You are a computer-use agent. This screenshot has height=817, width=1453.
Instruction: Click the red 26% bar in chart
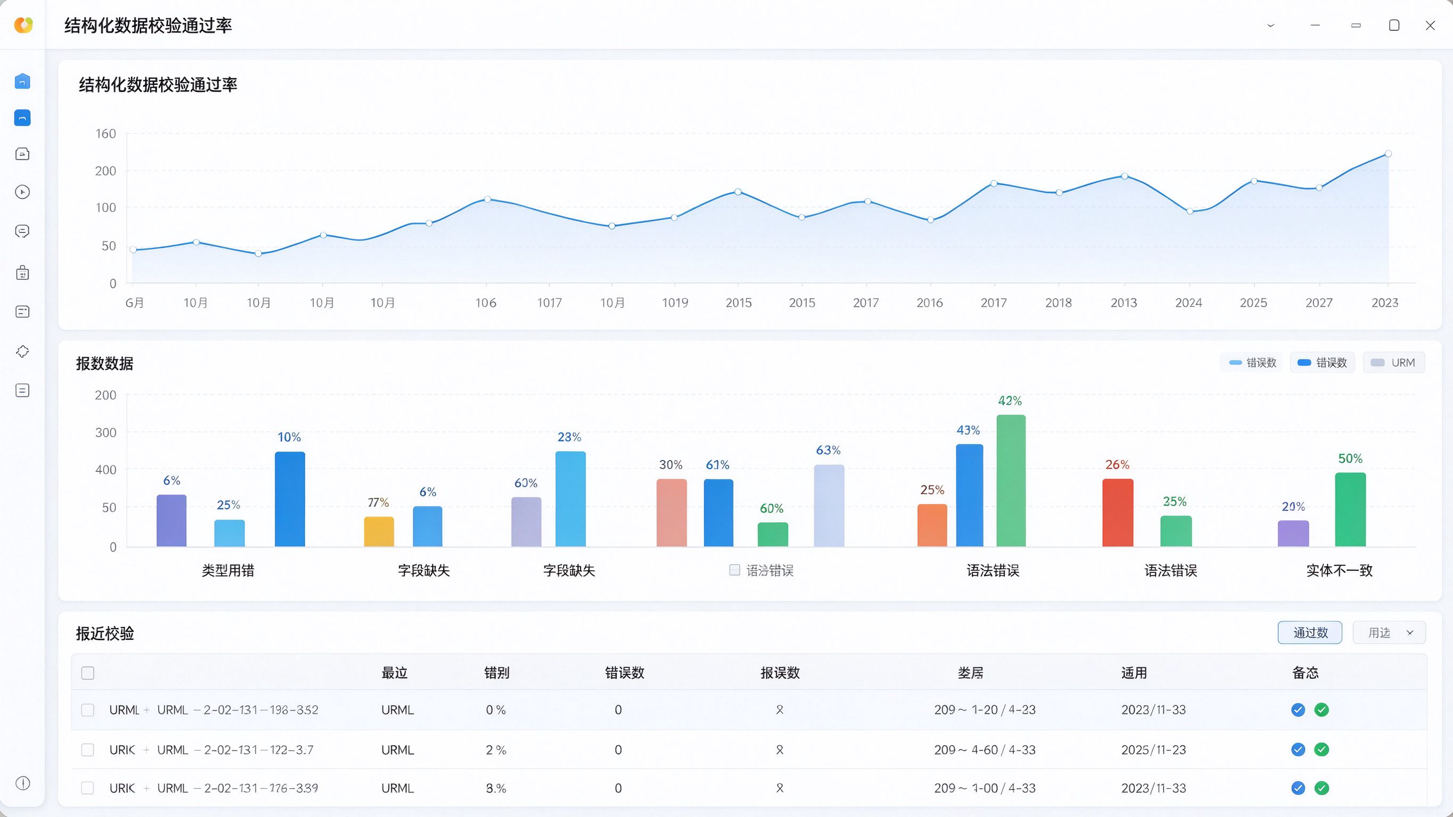click(1117, 513)
